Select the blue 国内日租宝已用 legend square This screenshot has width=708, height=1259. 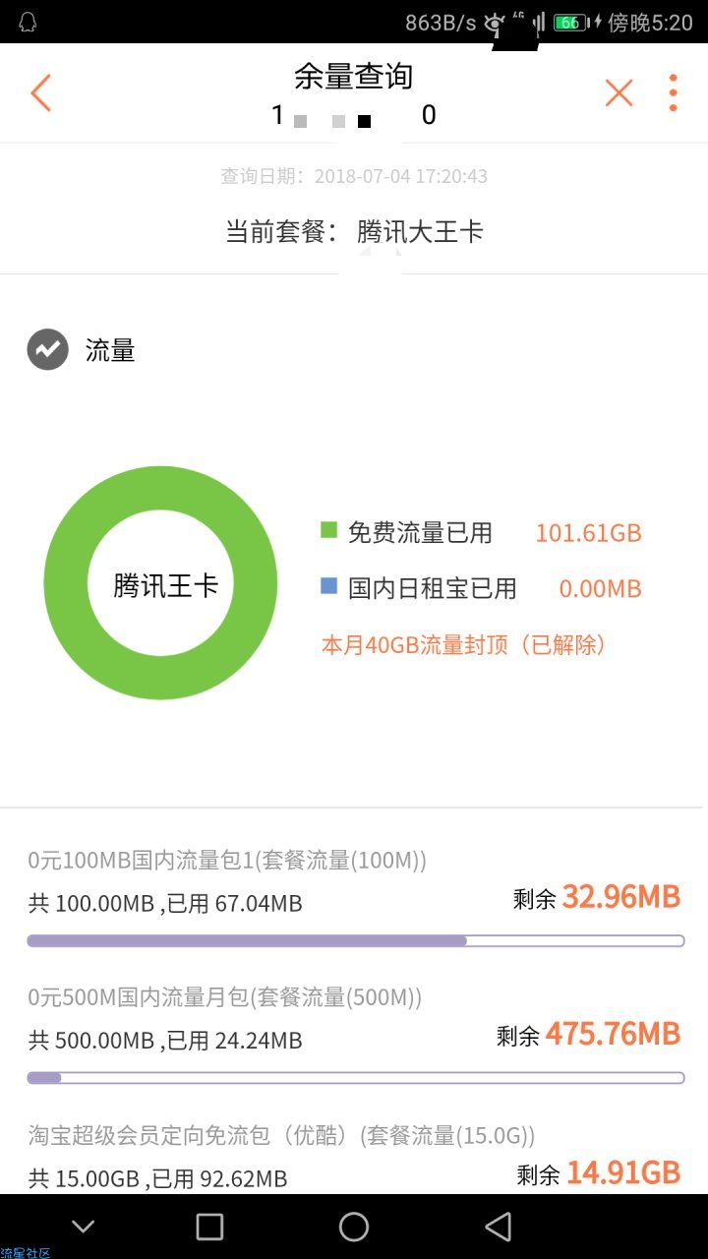[329, 587]
